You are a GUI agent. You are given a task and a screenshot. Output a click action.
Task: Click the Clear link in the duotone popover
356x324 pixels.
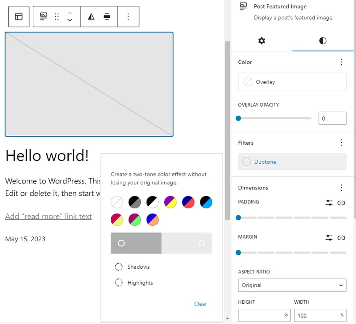(200, 304)
